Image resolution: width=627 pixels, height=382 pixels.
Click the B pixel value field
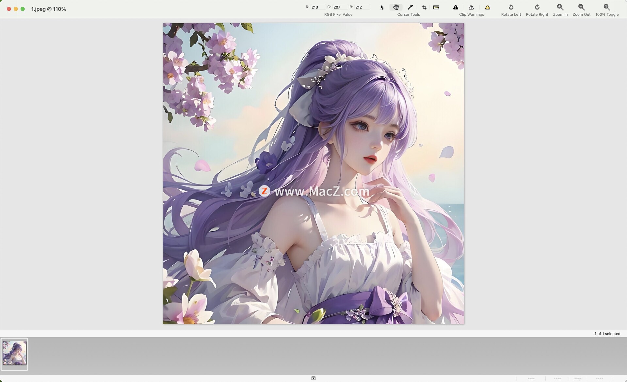click(362, 7)
